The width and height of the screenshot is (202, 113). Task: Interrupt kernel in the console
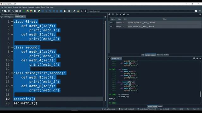(x=194, y=58)
